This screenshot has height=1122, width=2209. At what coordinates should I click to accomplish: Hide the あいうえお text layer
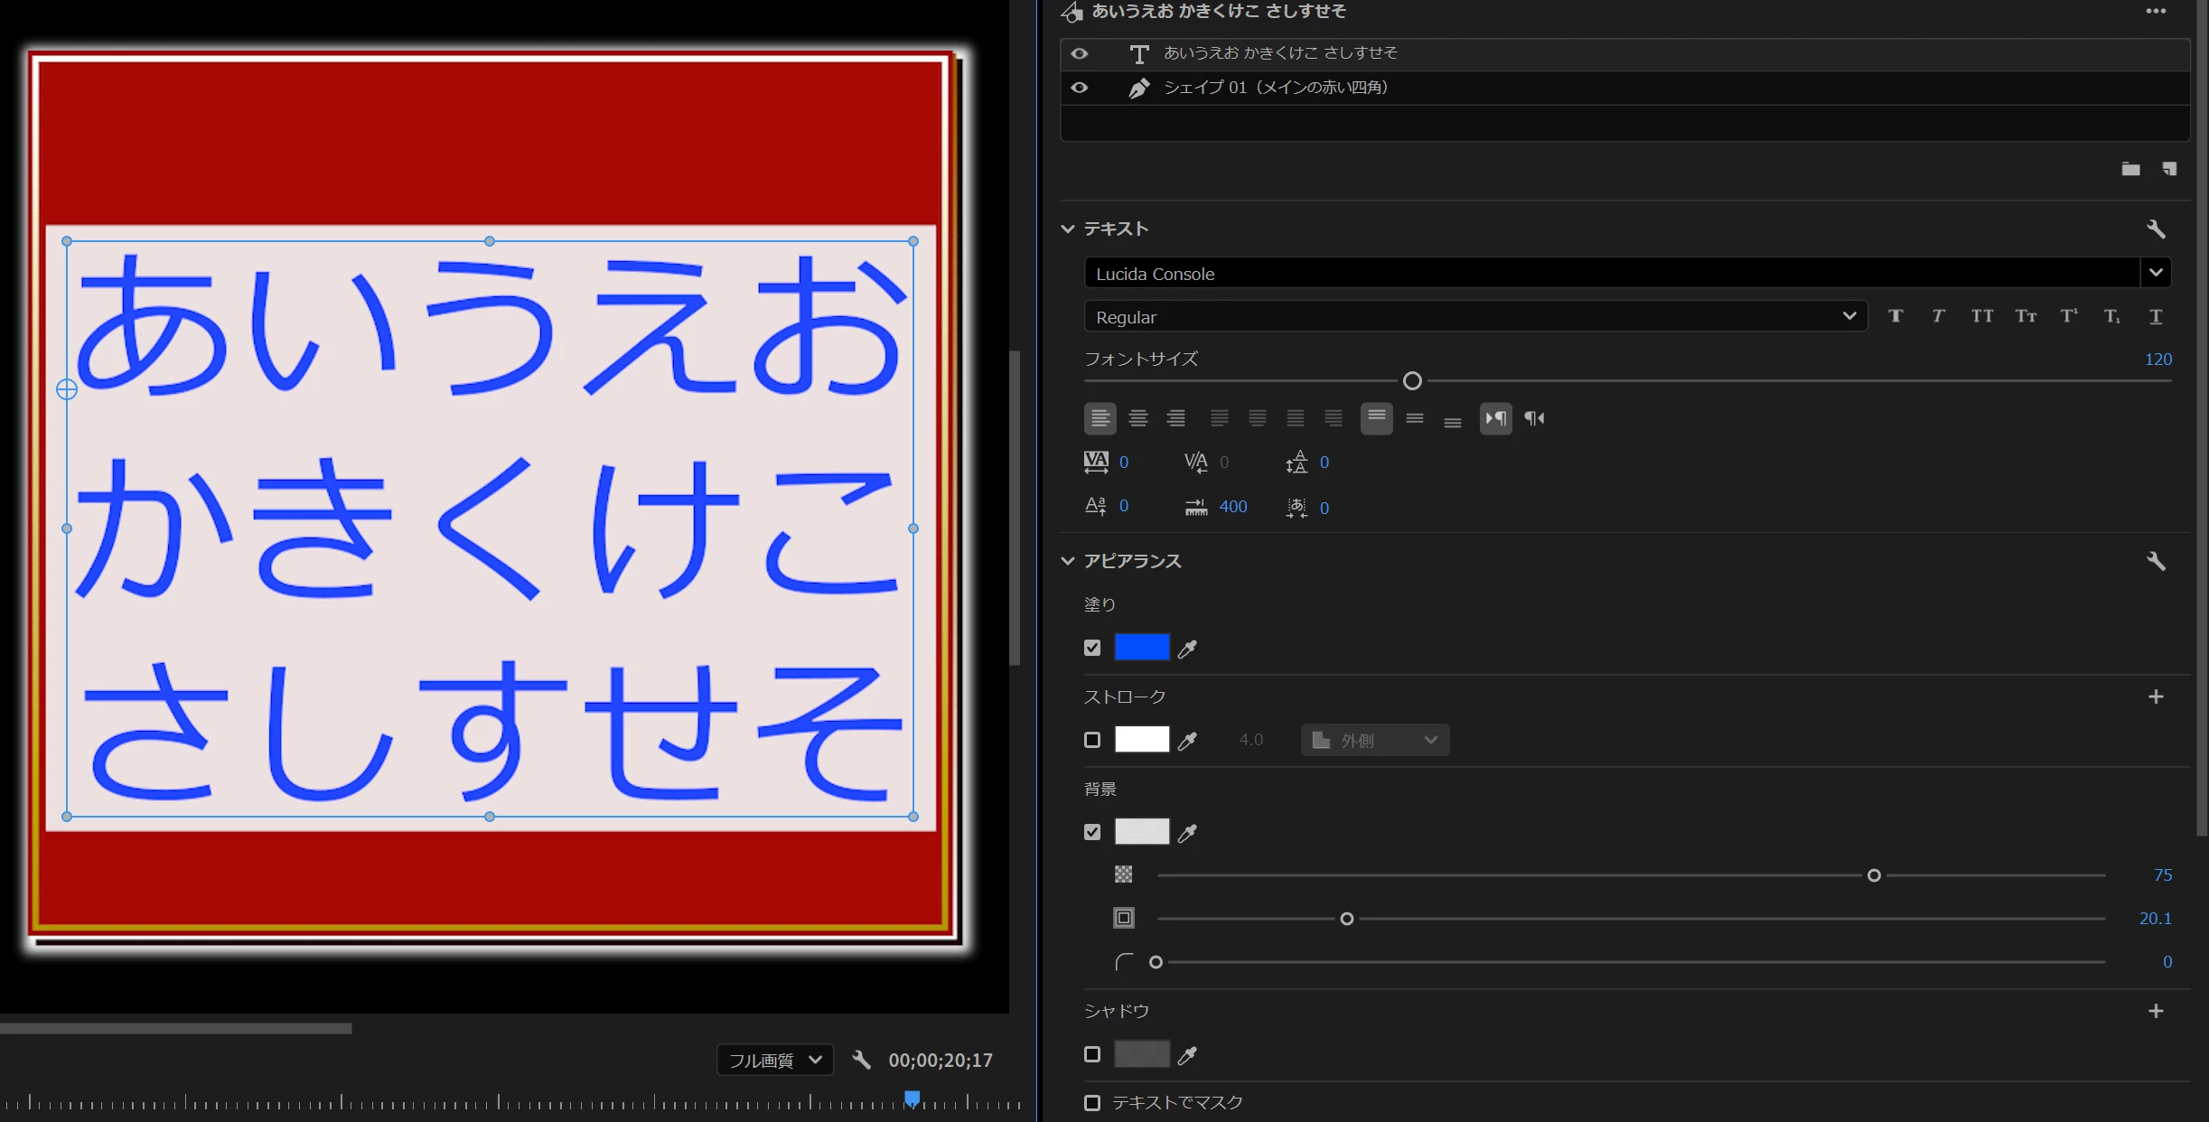(1080, 53)
